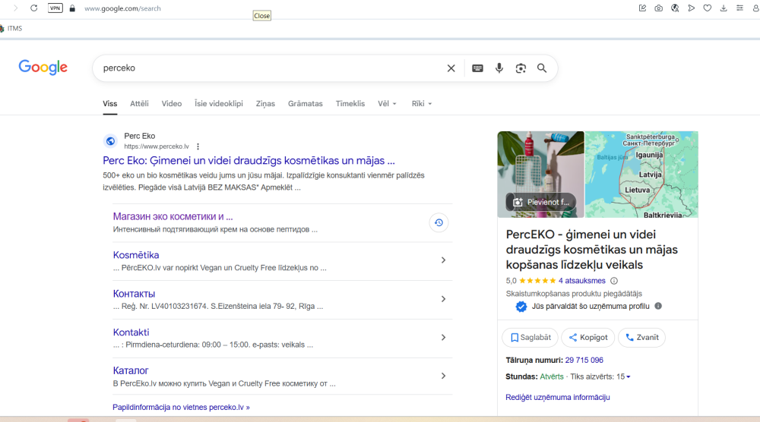Image resolution: width=760 pixels, height=422 pixels.
Task: Click the magnifying glass search icon
Action: point(542,68)
